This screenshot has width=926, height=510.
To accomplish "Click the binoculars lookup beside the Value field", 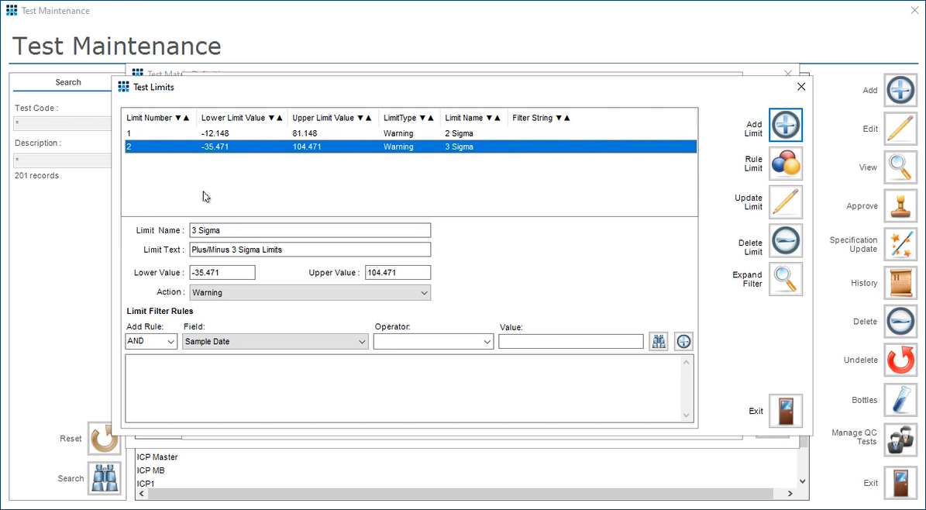I will pyautogui.click(x=658, y=341).
